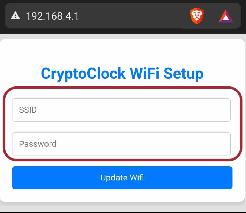The image size is (246, 213).
Task: Tap the blue Update Wifi submit button
Action: pyautogui.click(x=122, y=178)
